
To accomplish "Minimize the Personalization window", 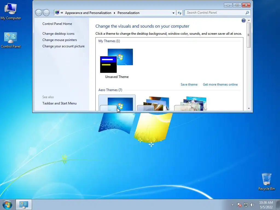I will [x=228, y=5].
